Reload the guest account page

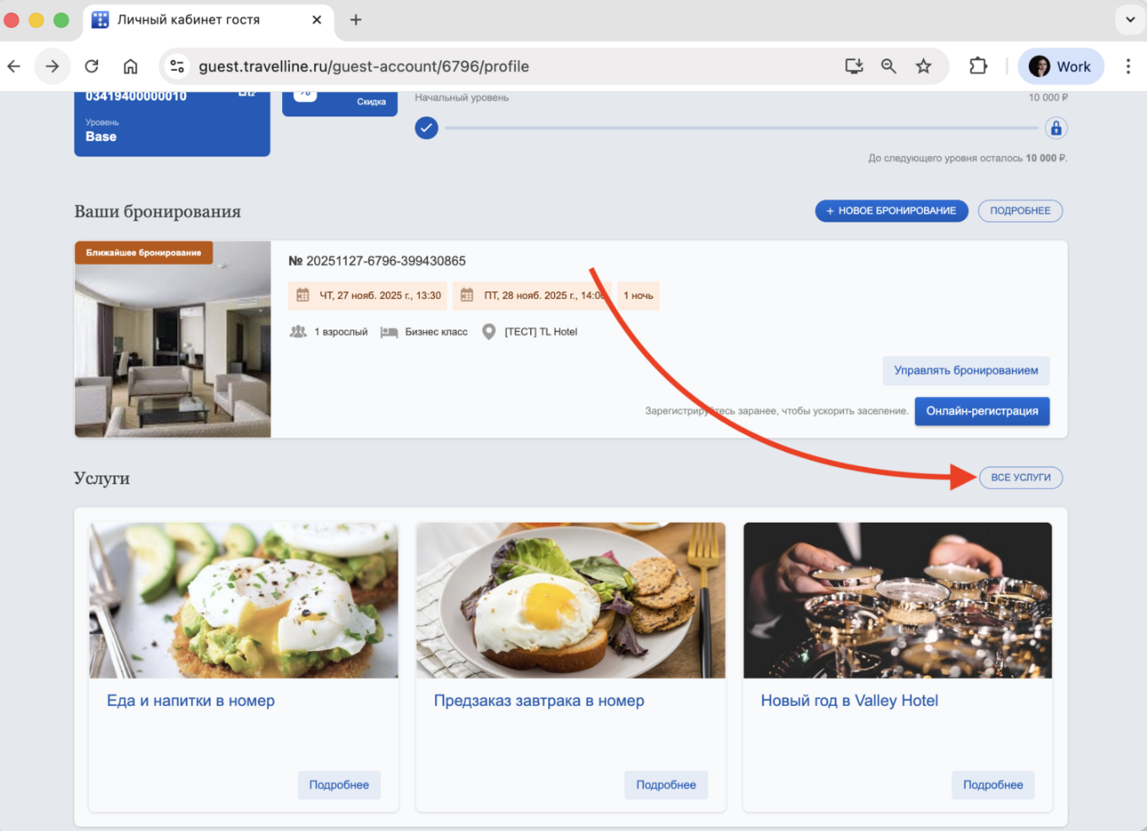(92, 66)
